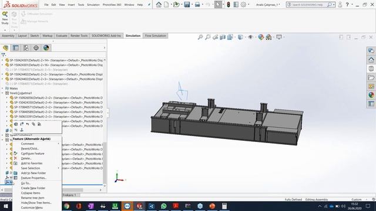Open the Calculator from the taskbar

pos(224,206)
